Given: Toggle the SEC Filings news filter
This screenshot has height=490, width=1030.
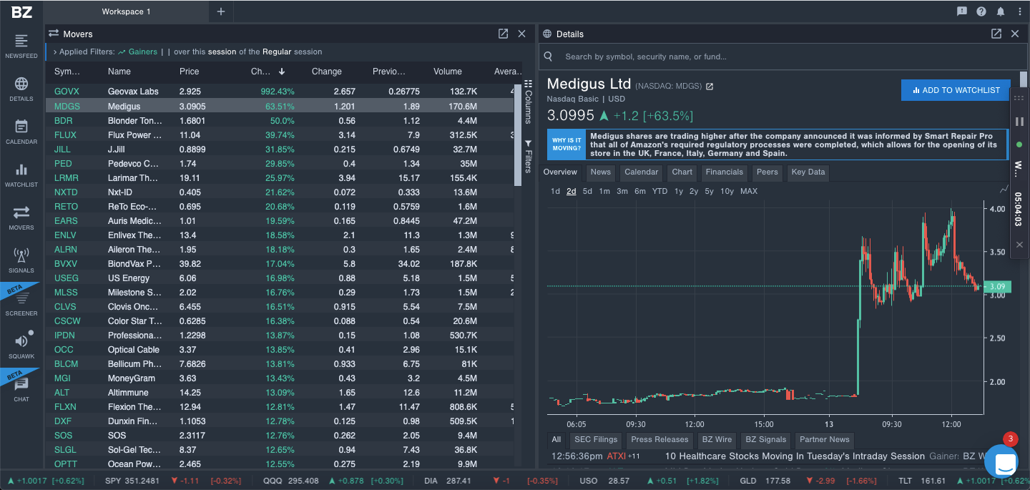Looking at the screenshot, I should [595, 440].
